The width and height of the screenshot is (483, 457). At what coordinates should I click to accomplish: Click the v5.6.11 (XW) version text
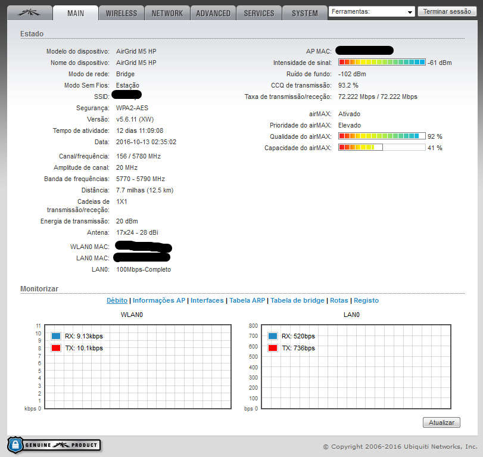click(x=135, y=119)
